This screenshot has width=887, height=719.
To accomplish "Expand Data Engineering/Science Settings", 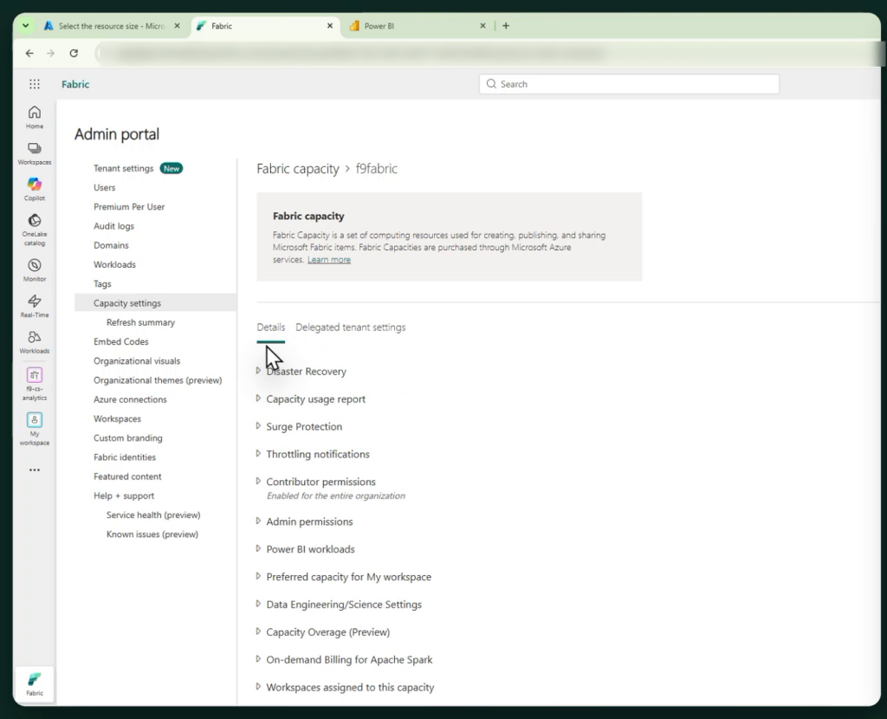I will tap(339, 605).
